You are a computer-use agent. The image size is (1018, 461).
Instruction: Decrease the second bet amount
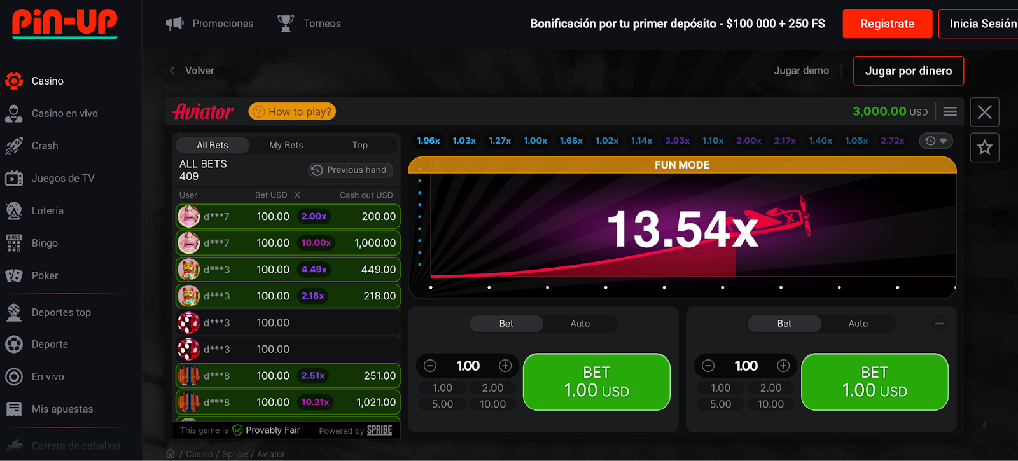[x=708, y=366]
